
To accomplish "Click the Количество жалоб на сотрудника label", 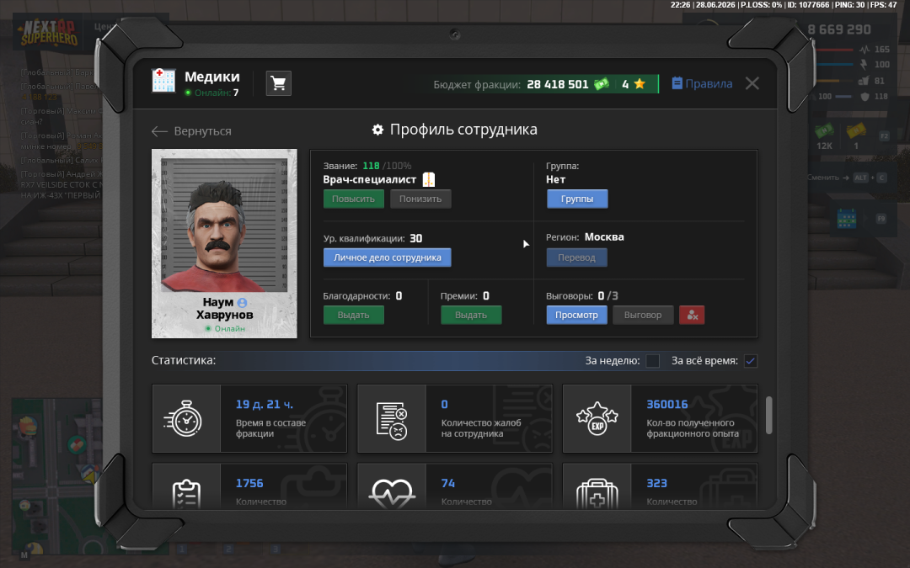I will pyautogui.click(x=481, y=428).
